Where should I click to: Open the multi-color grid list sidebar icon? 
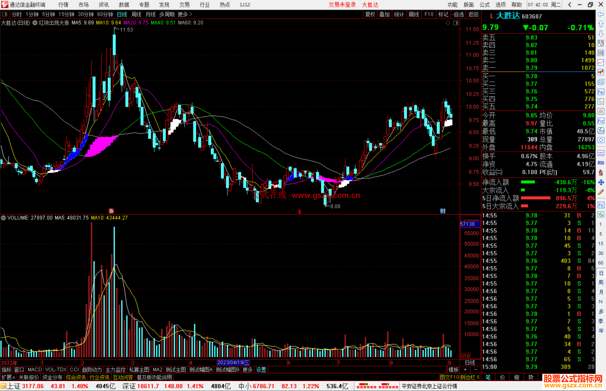click(x=601, y=53)
